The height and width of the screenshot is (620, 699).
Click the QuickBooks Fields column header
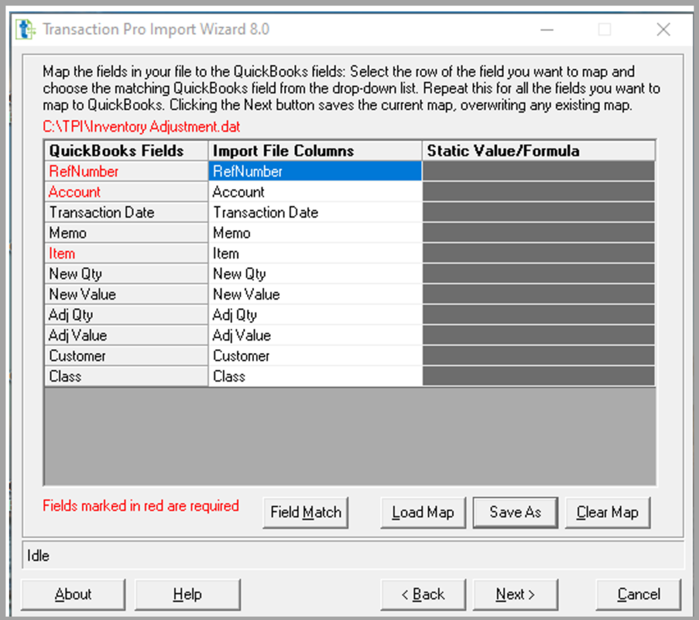coord(126,151)
